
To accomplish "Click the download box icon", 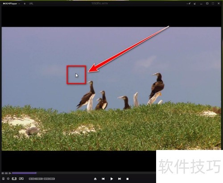I will pyautogui.click(x=14, y=179).
